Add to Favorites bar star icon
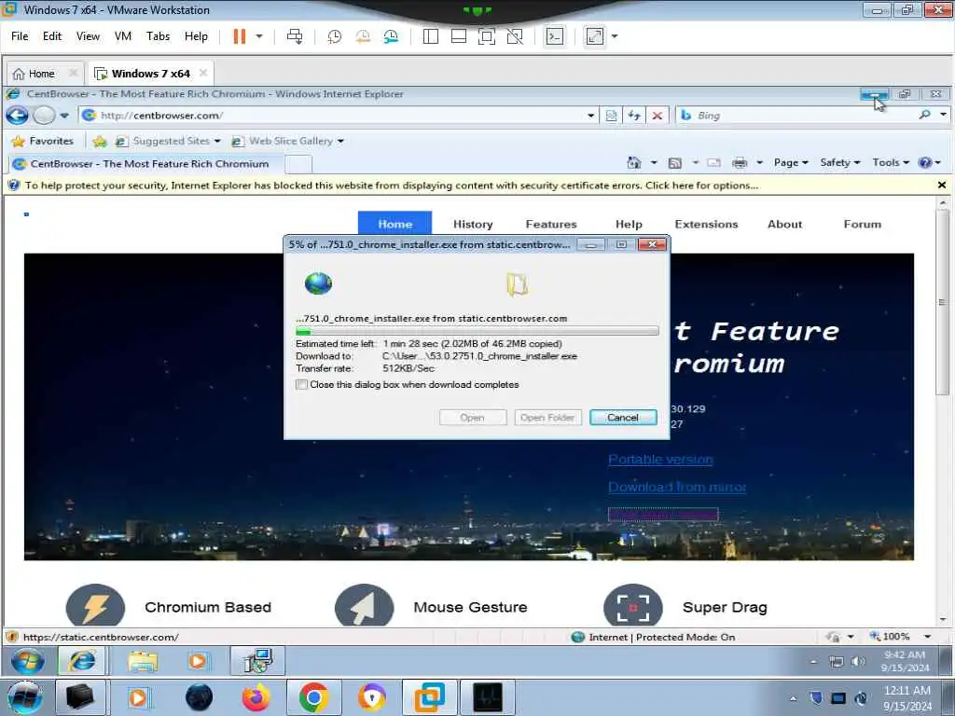955x716 pixels. point(100,142)
